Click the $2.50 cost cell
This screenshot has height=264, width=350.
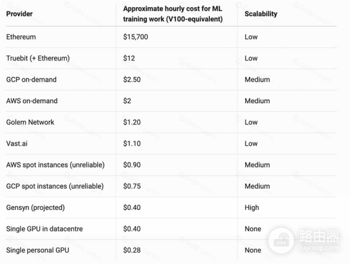coord(132,80)
